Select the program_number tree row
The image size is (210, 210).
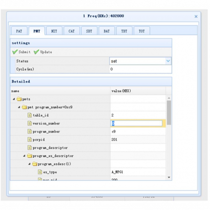coord(88,132)
